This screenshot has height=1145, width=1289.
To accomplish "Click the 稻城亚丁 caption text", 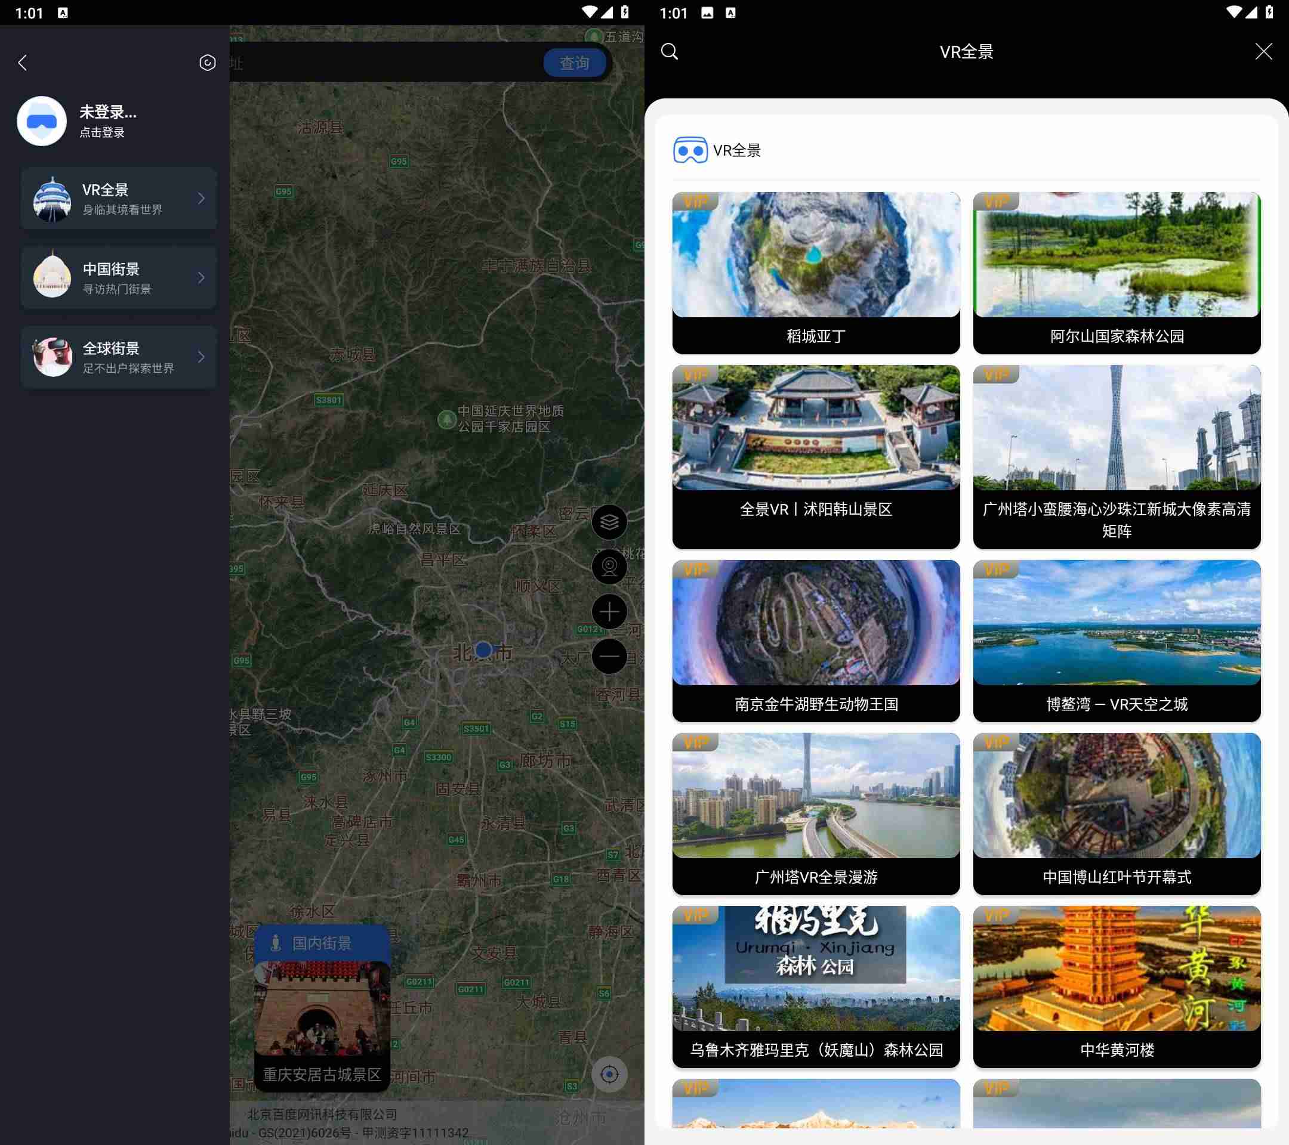I will (816, 336).
